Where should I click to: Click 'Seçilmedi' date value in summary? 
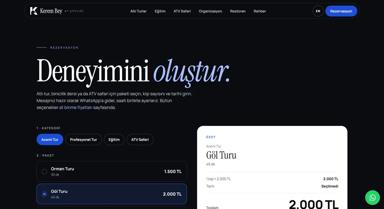tap(330, 186)
